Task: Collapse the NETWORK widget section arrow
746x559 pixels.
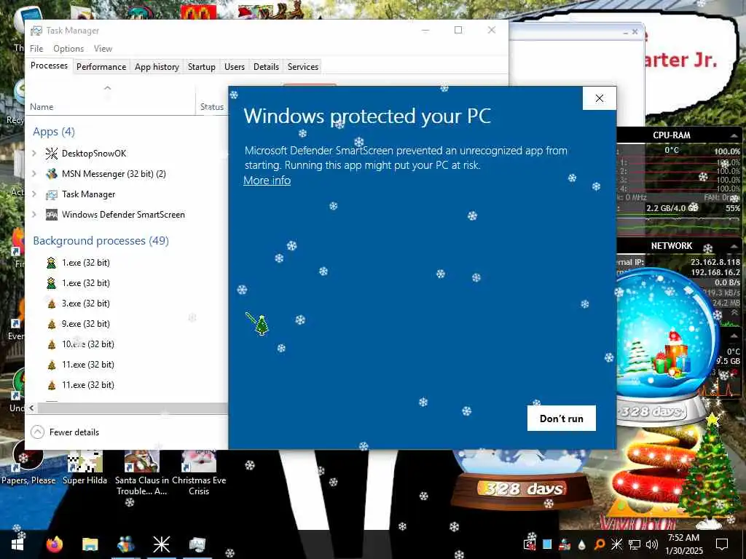Action: click(734, 246)
